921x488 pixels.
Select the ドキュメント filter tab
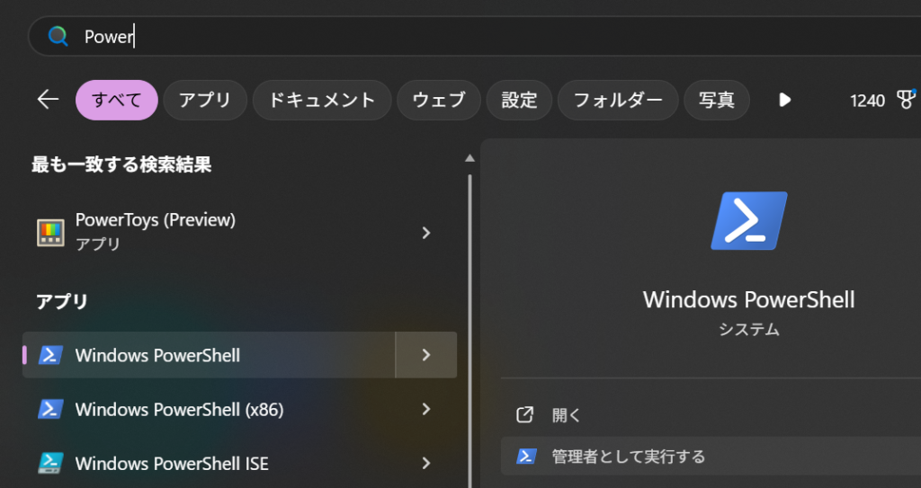[322, 100]
